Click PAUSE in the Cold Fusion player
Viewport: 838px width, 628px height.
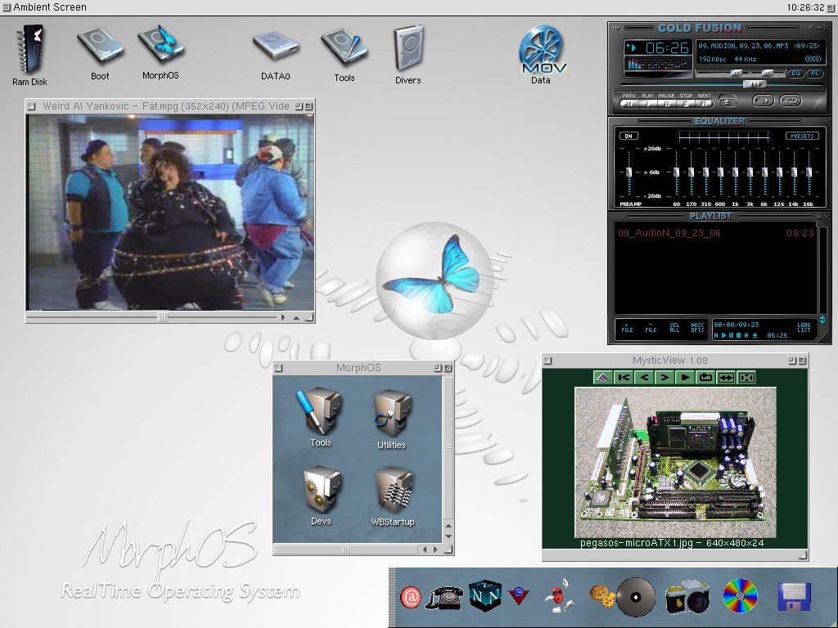(x=666, y=103)
